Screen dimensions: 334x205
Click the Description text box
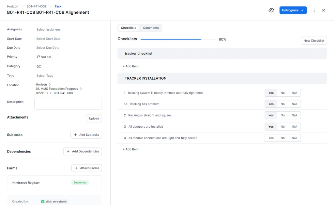click(x=68, y=104)
